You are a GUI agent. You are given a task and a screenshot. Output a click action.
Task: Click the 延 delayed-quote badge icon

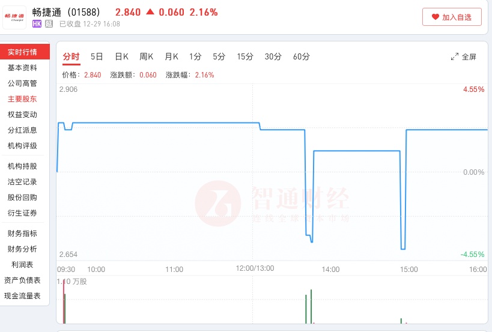[x=49, y=24]
